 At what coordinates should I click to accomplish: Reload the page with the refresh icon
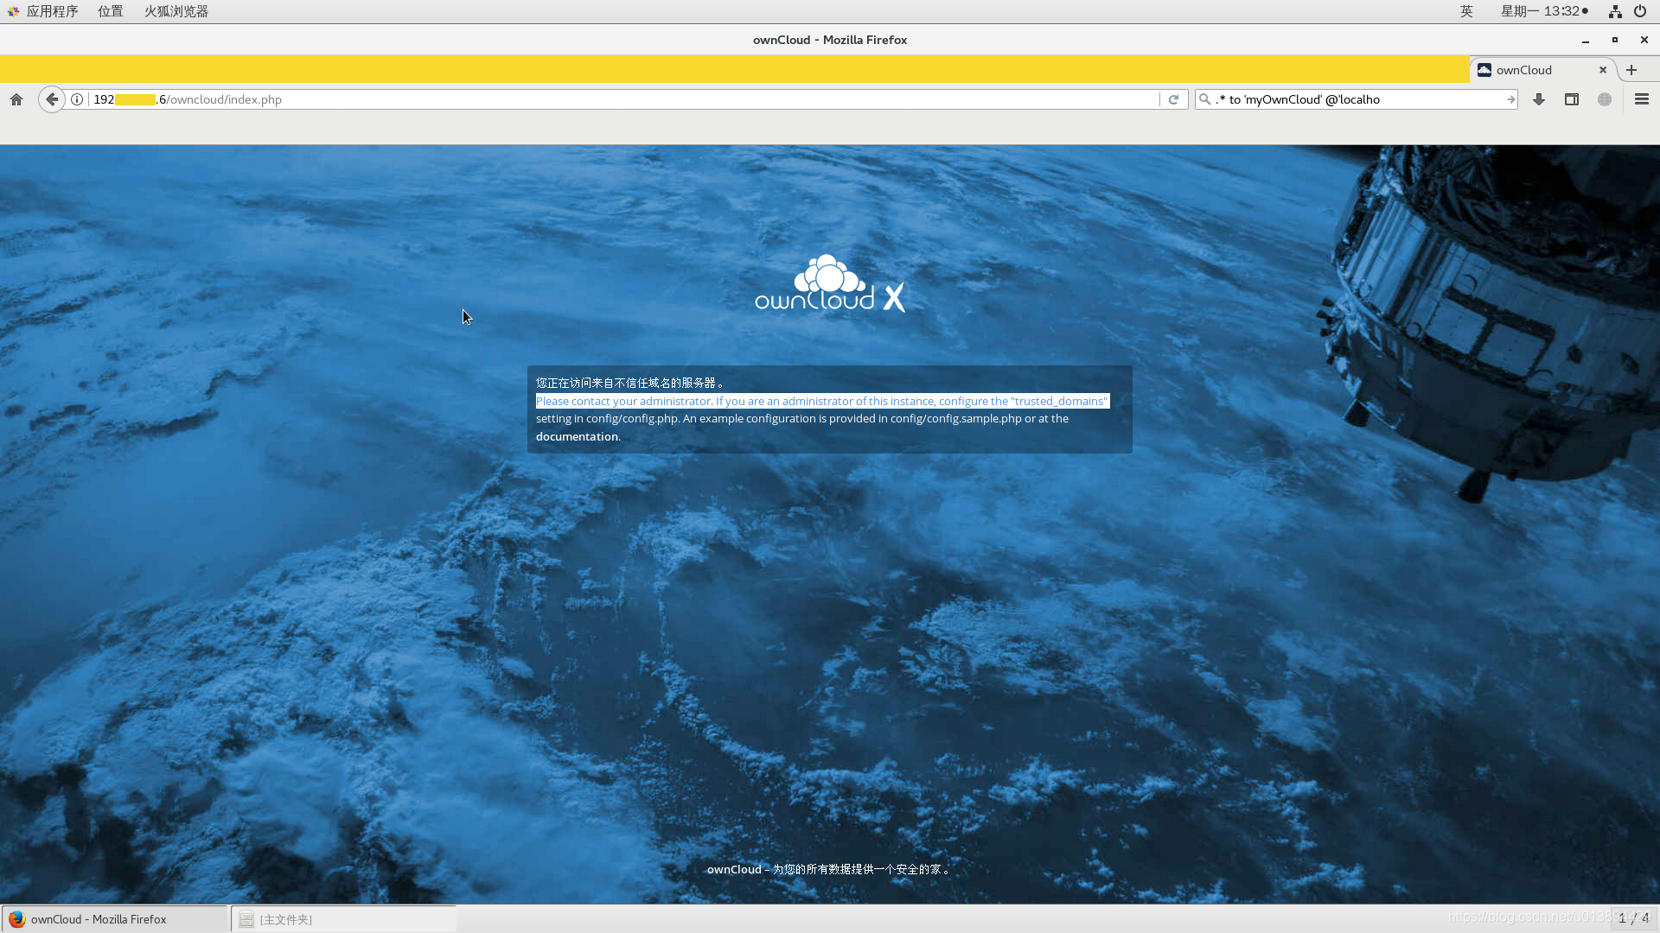click(x=1173, y=99)
